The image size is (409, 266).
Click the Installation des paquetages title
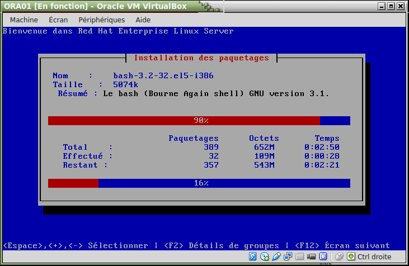click(201, 58)
